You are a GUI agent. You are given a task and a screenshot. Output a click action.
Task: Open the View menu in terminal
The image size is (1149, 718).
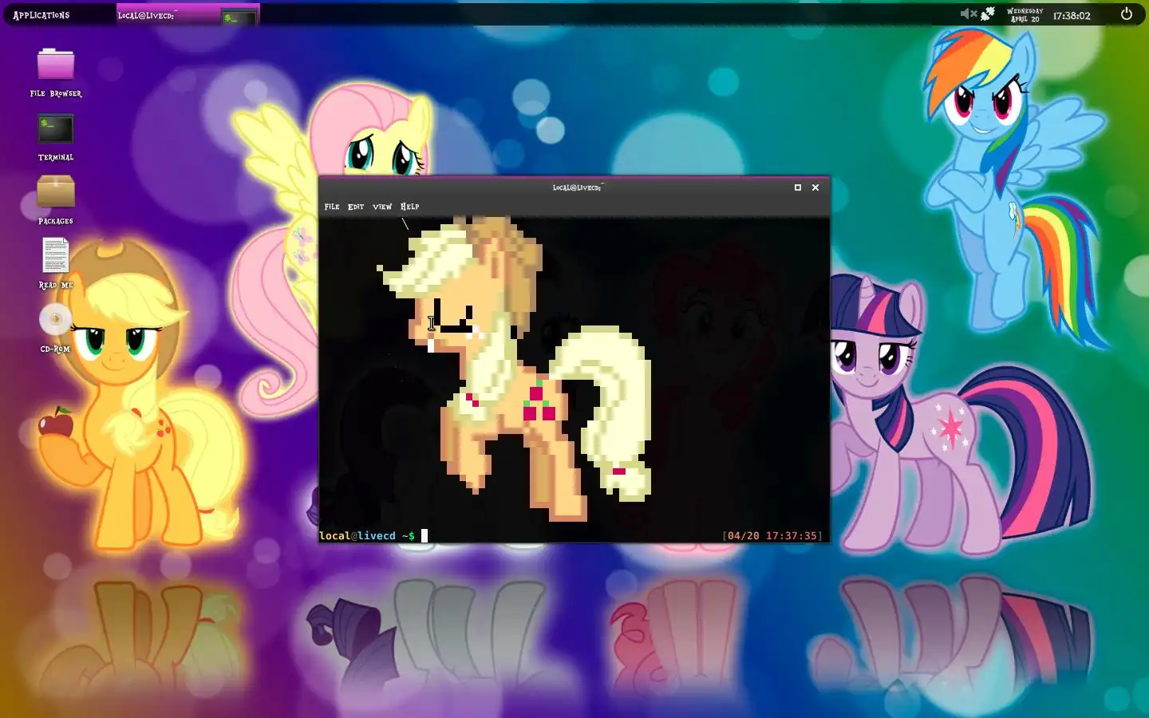click(x=382, y=207)
